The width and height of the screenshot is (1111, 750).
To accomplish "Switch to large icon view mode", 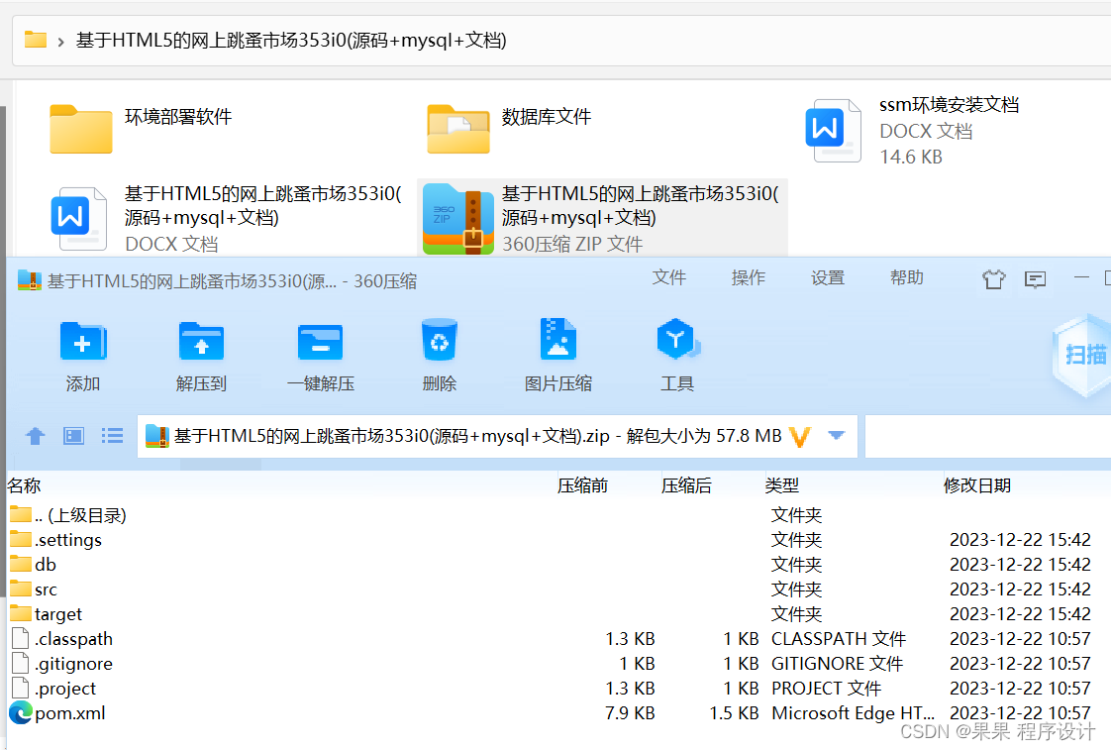I will (x=73, y=435).
